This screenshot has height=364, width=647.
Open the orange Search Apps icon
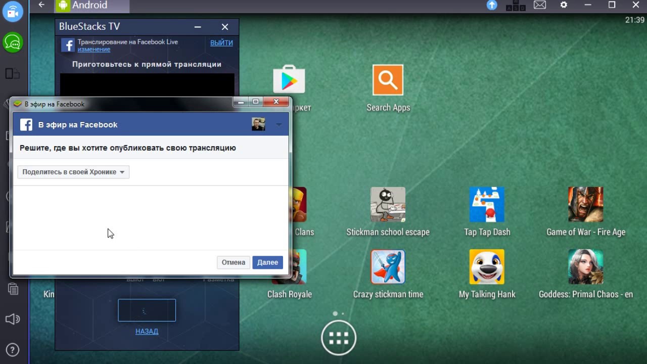tap(388, 80)
